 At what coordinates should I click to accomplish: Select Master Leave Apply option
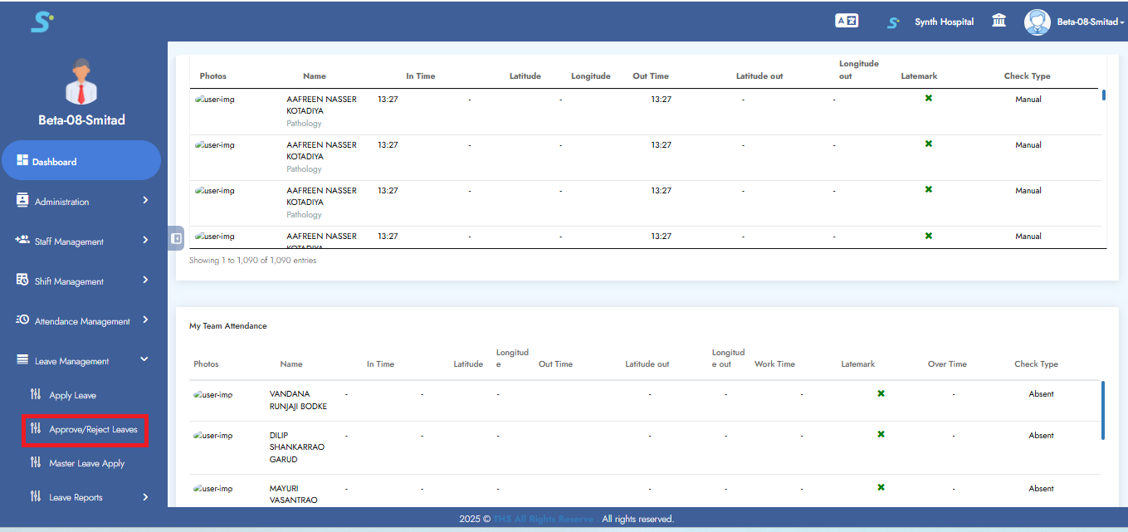(86, 463)
